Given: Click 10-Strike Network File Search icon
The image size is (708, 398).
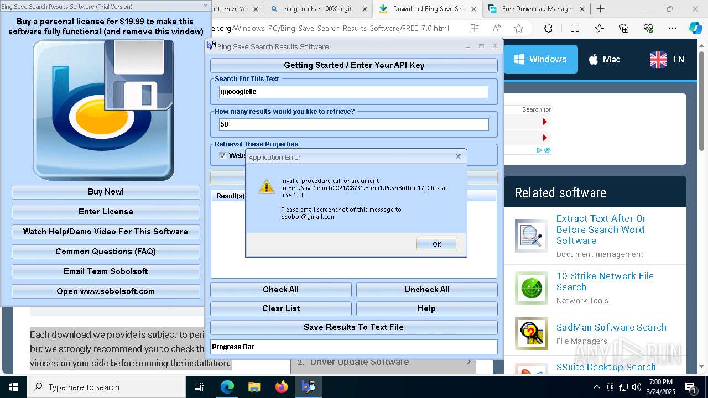Looking at the screenshot, I should point(532,287).
